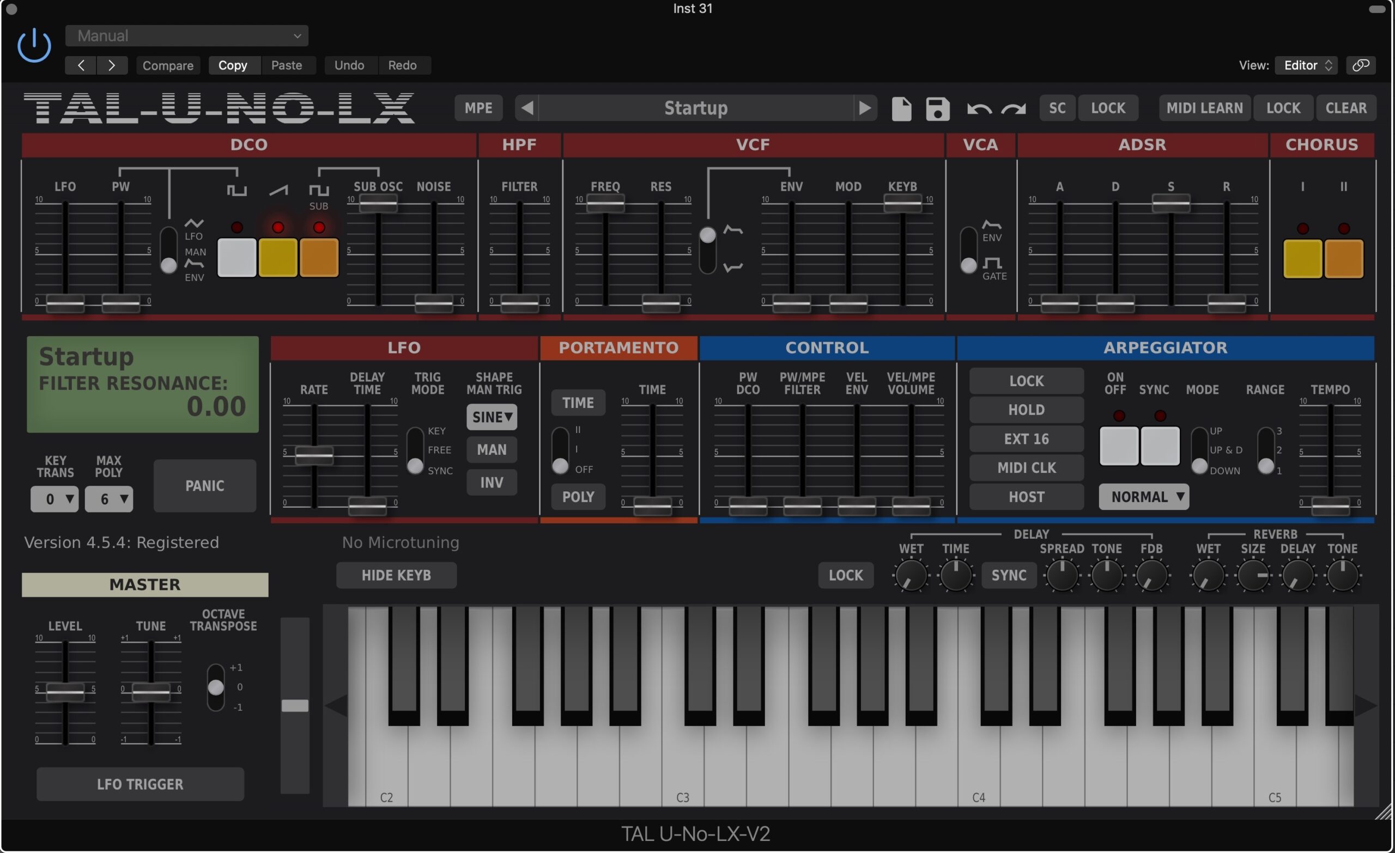Click the redo arrow in TAL toolbar
Viewport: 1395px width, 853px height.
pyautogui.click(x=1014, y=108)
